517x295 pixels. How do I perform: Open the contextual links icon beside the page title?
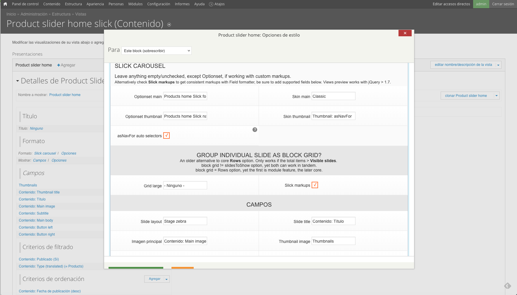pos(169,25)
